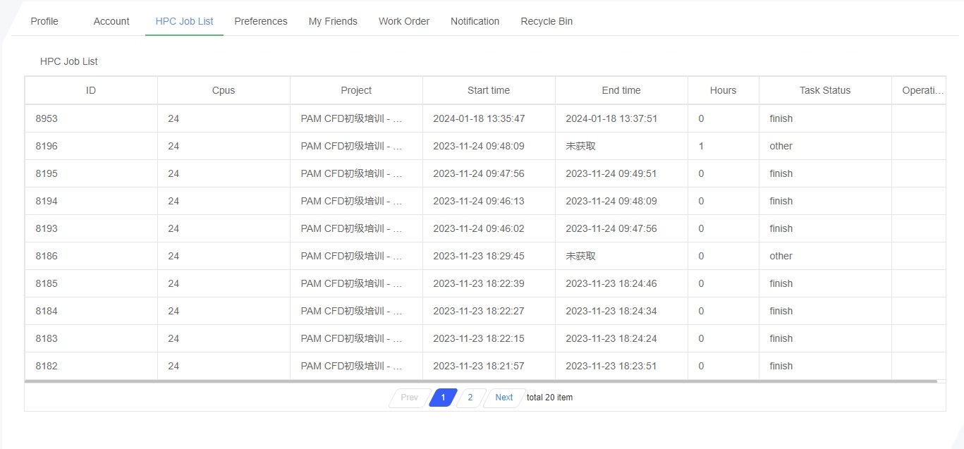The image size is (964, 449).
Task: Click end time 2023-11-23 18:24:46
Action: tap(611, 283)
